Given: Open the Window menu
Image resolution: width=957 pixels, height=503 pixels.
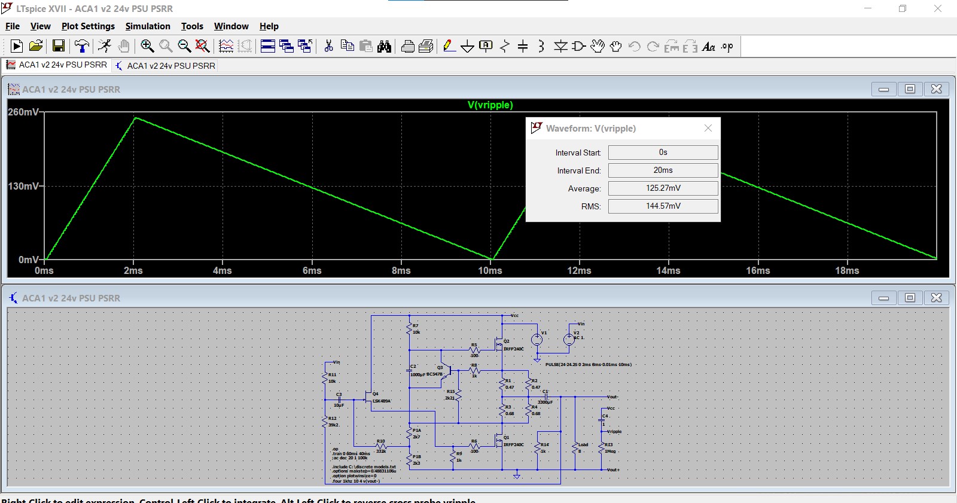Looking at the screenshot, I should [231, 26].
